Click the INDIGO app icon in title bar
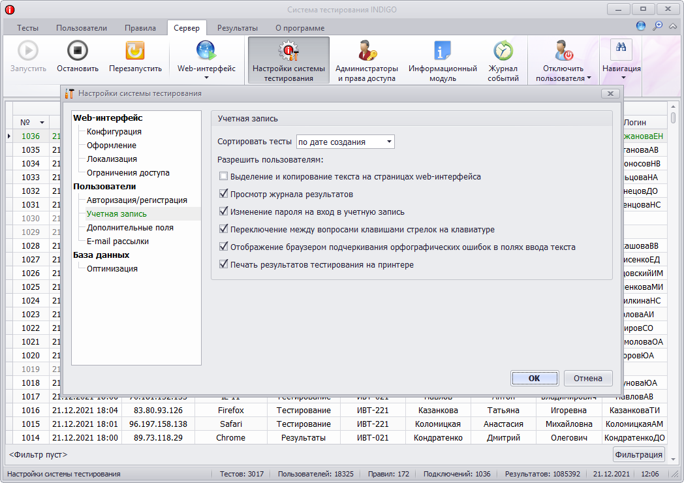 tap(10, 9)
